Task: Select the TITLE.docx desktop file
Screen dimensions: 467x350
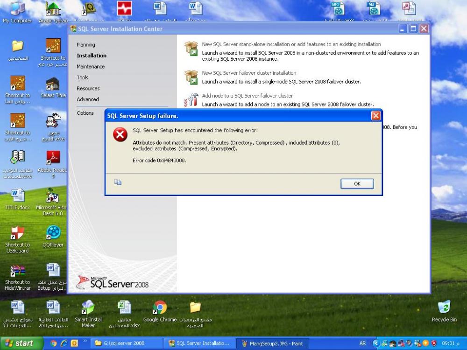Action: pos(18,199)
